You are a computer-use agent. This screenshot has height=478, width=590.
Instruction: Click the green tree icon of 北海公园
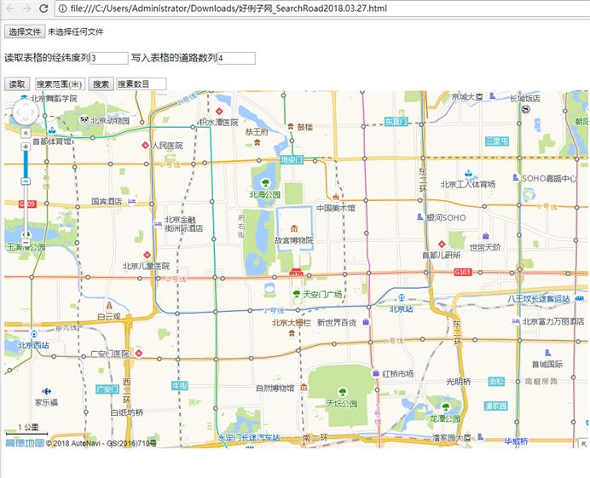[x=266, y=183]
